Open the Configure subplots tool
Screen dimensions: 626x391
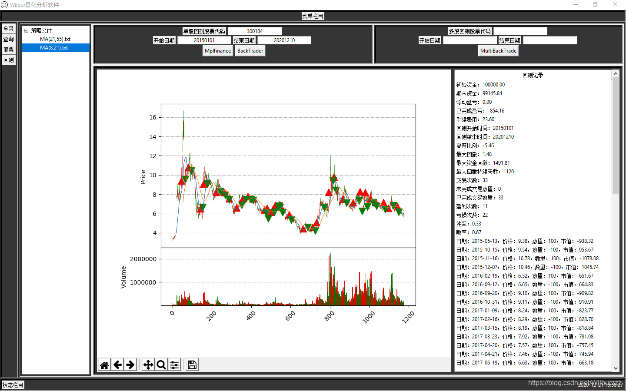coord(174,365)
